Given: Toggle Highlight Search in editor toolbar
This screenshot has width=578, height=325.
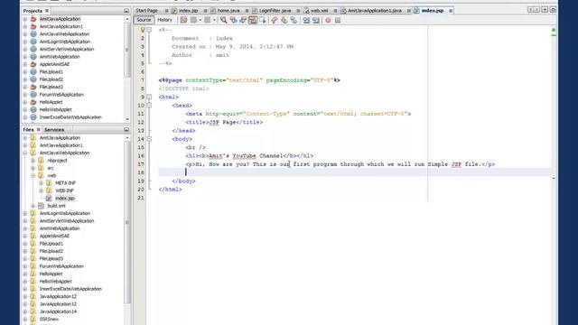Looking at the screenshot, I should [253, 20].
